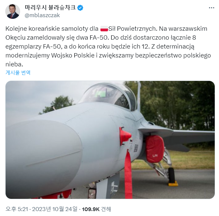
Task: Click the blue verified checkmark badge
Action: point(80,8)
